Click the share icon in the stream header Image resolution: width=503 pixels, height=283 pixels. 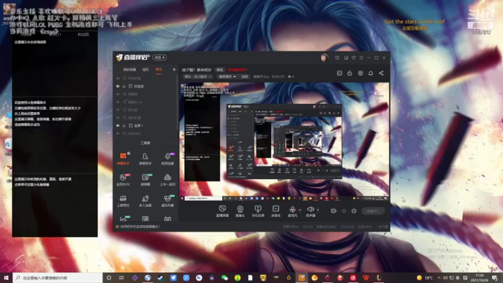(x=381, y=73)
